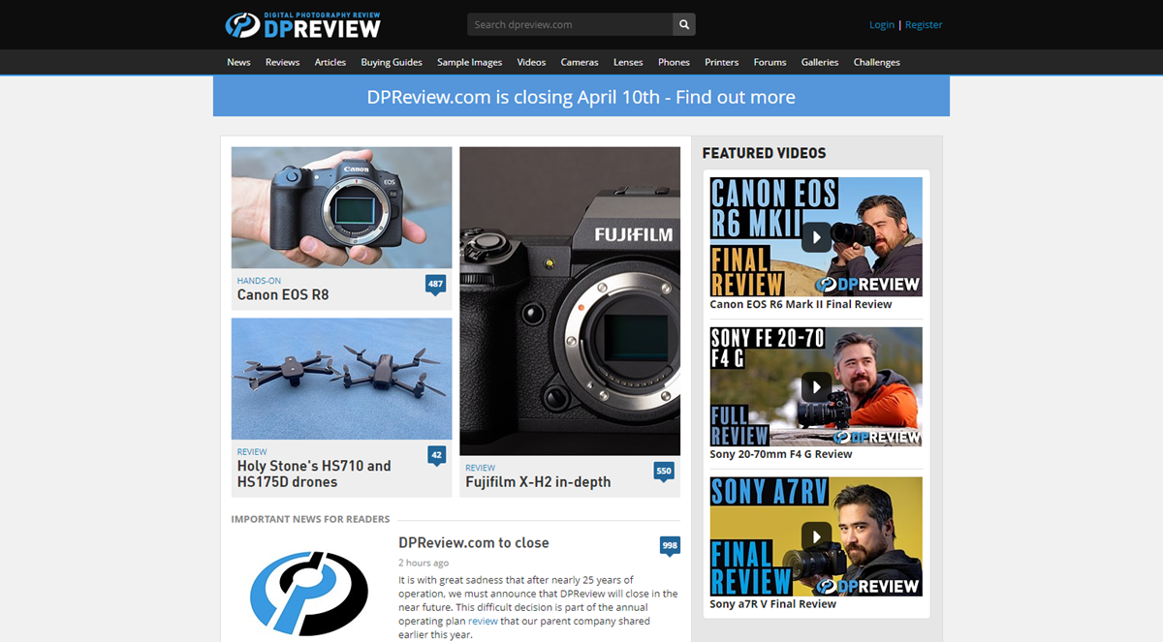Open the Challenges menu
The image size is (1163, 642).
coord(876,62)
